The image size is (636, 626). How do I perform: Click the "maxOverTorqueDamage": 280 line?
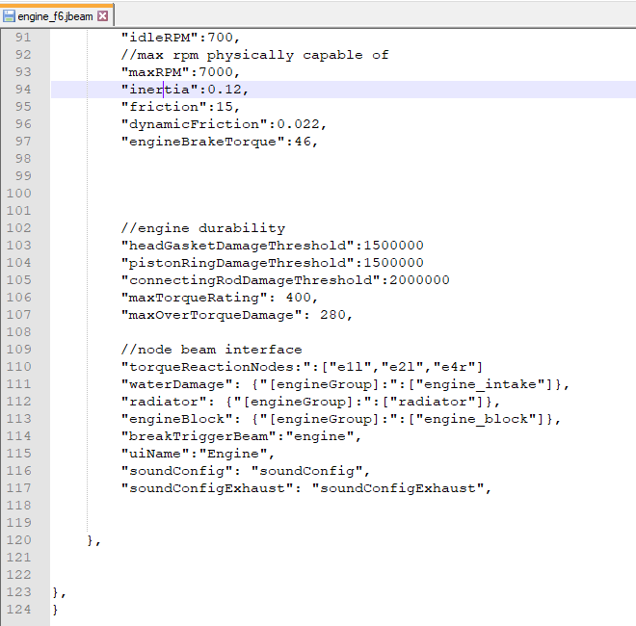(236, 315)
